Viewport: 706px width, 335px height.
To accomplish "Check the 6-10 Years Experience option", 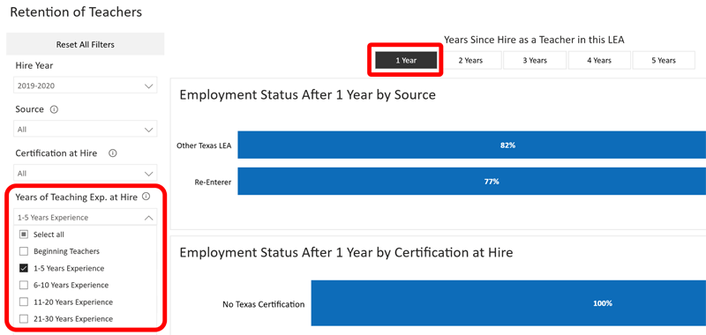I will 24,285.
